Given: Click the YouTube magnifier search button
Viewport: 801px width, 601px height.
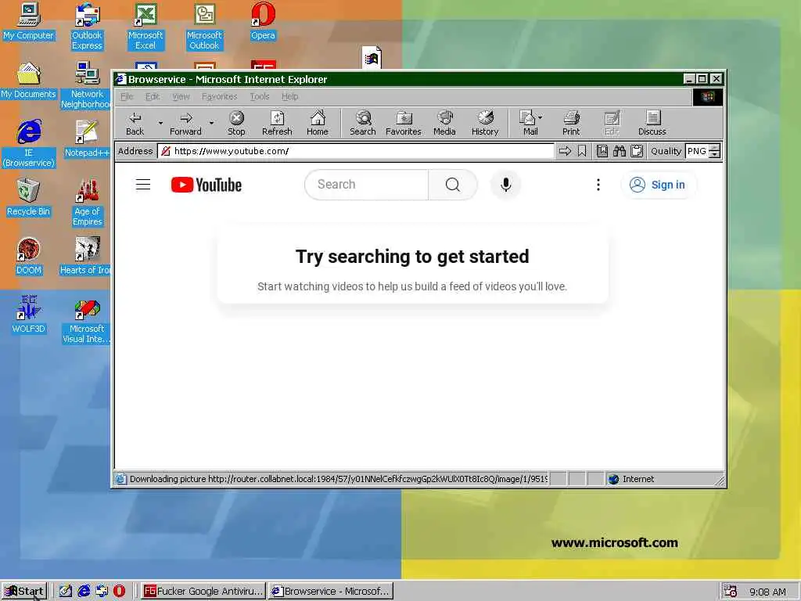Looking at the screenshot, I should (453, 185).
